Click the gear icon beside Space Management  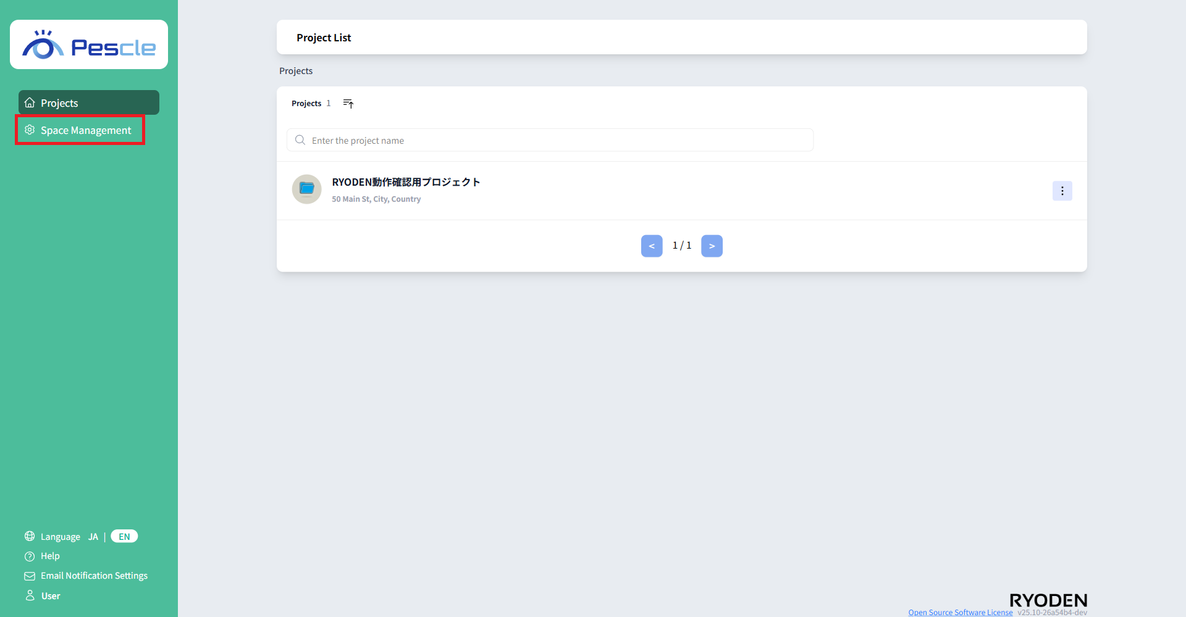tap(30, 130)
